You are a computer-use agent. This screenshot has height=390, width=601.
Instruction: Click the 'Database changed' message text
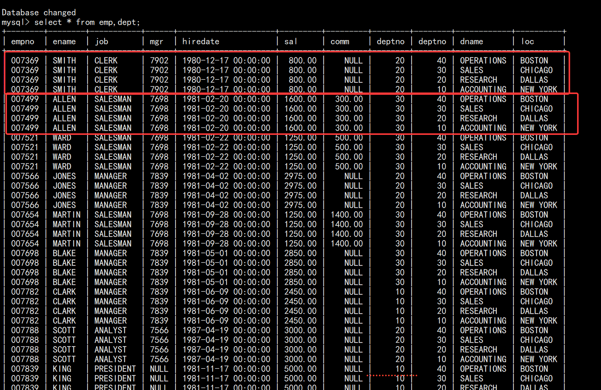coord(39,12)
